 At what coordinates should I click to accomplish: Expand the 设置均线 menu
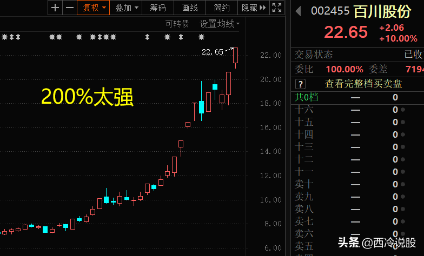220,24
